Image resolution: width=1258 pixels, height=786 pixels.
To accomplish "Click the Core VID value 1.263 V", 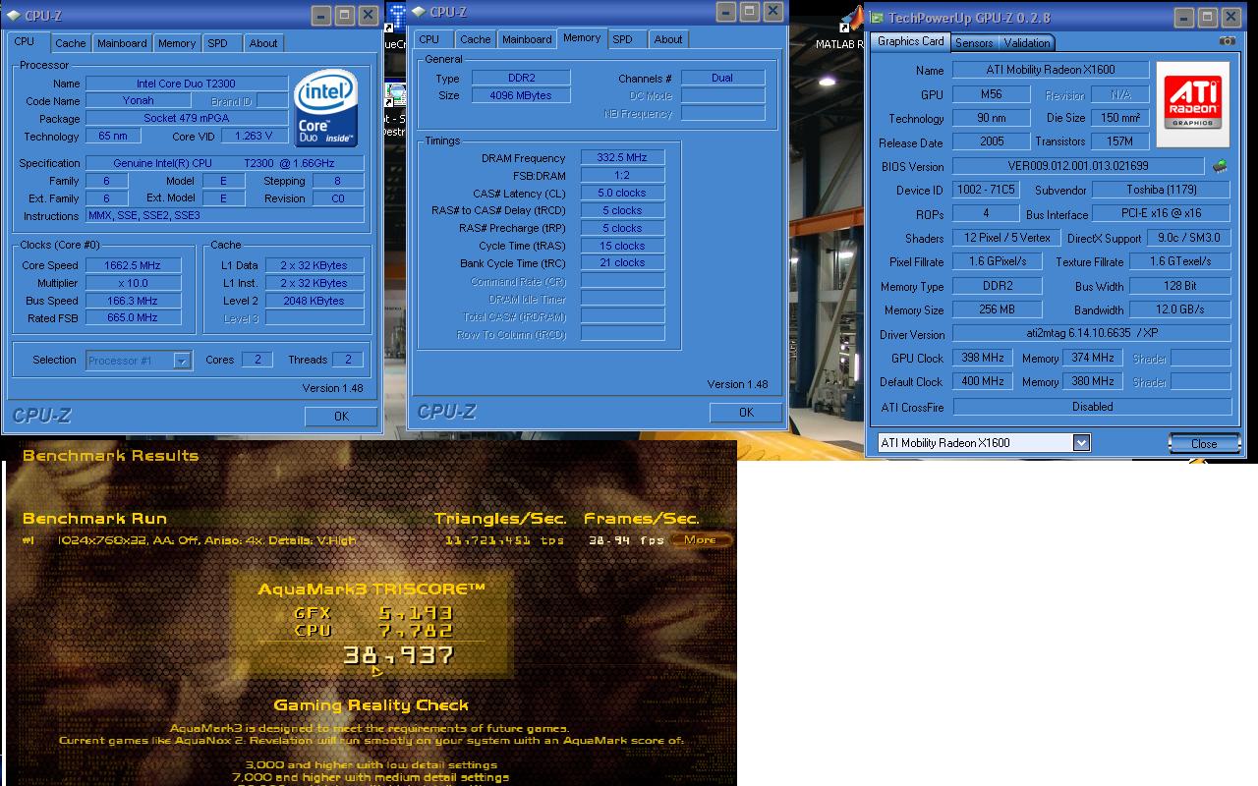I will point(255,136).
